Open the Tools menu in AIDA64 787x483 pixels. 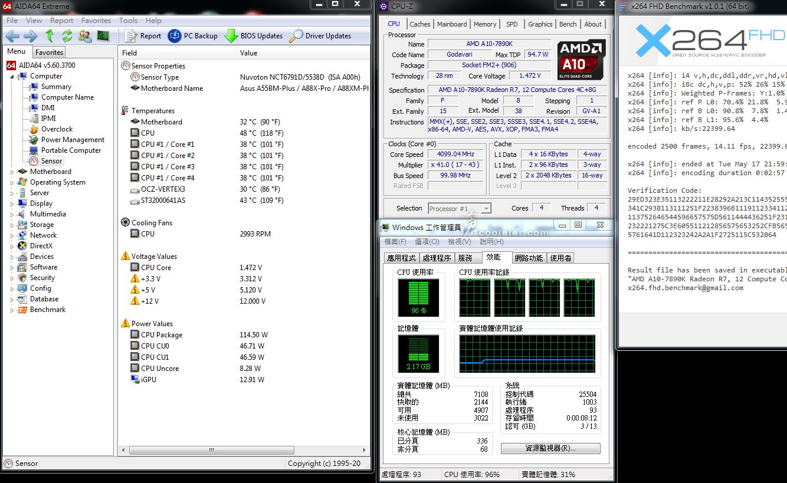click(x=128, y=21)
